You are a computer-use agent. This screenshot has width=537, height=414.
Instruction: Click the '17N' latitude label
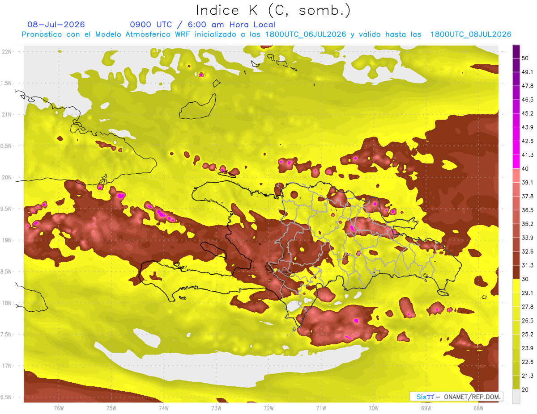pos(7,366)
